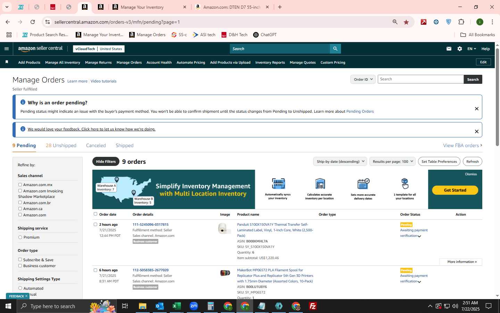Open the Seller Central hamburger menu

(x=6, y=49)
